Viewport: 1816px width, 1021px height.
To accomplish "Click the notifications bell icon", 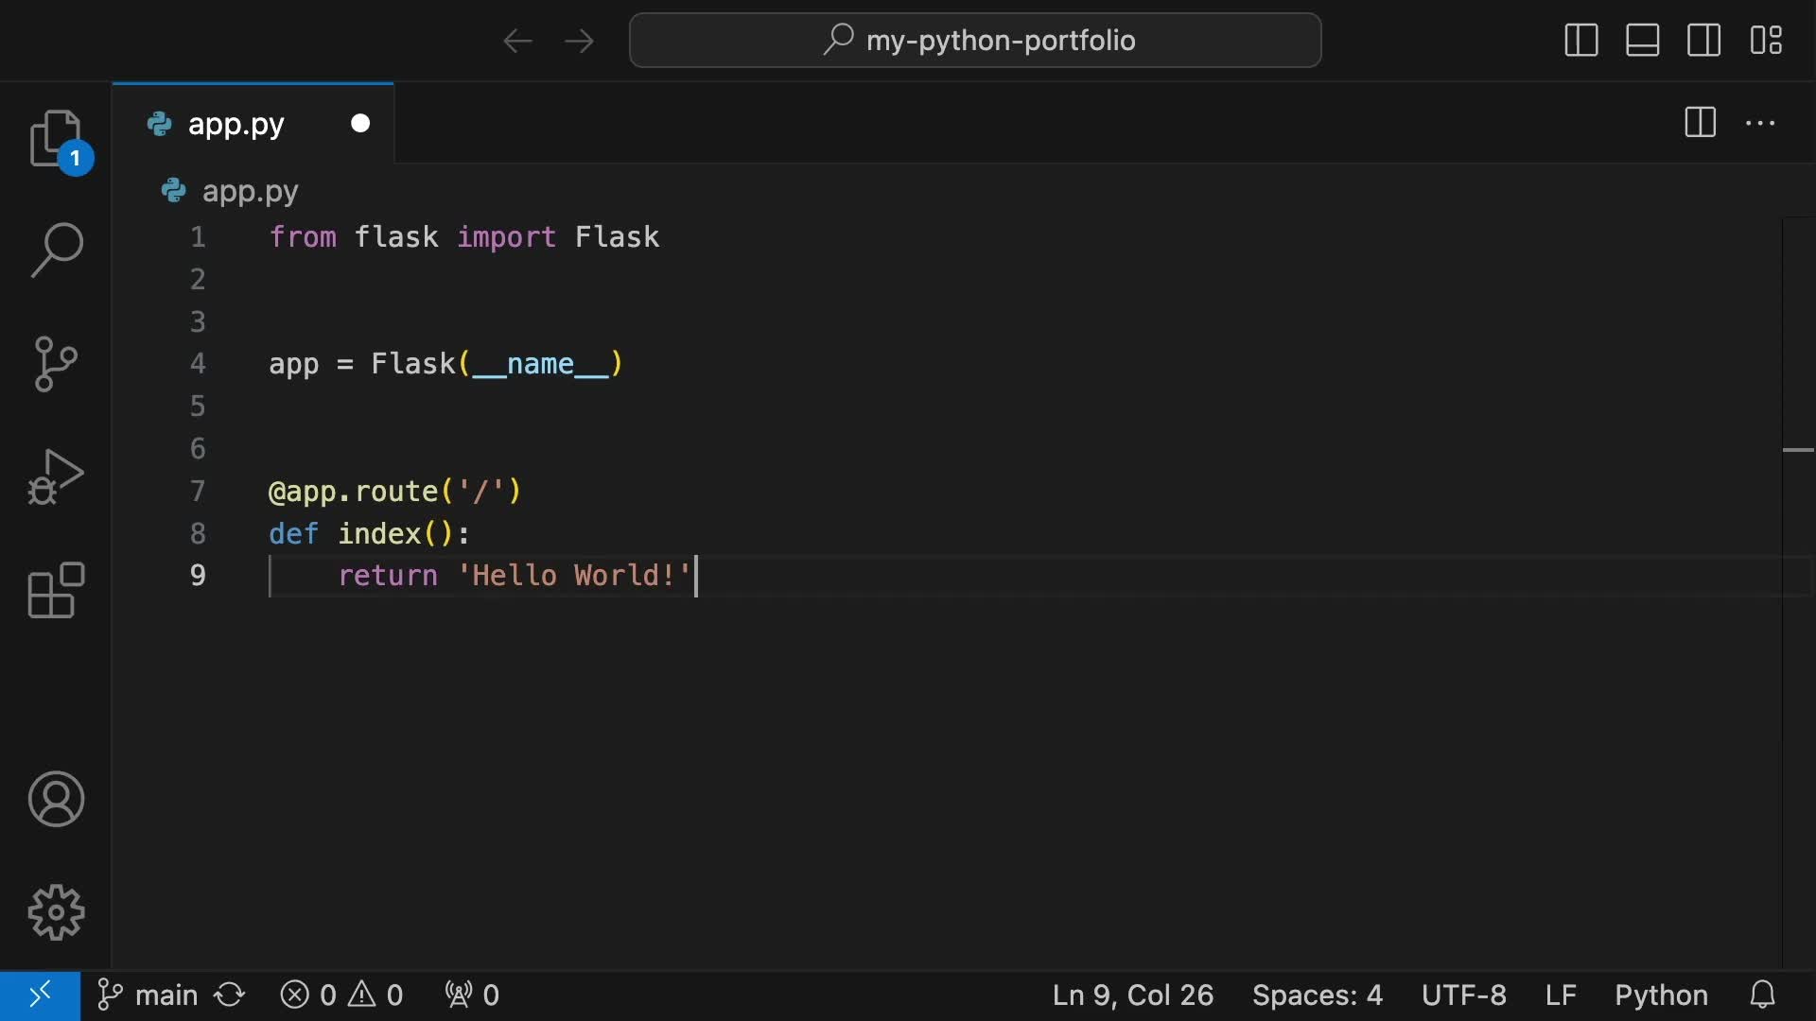I will (1762, 995).
